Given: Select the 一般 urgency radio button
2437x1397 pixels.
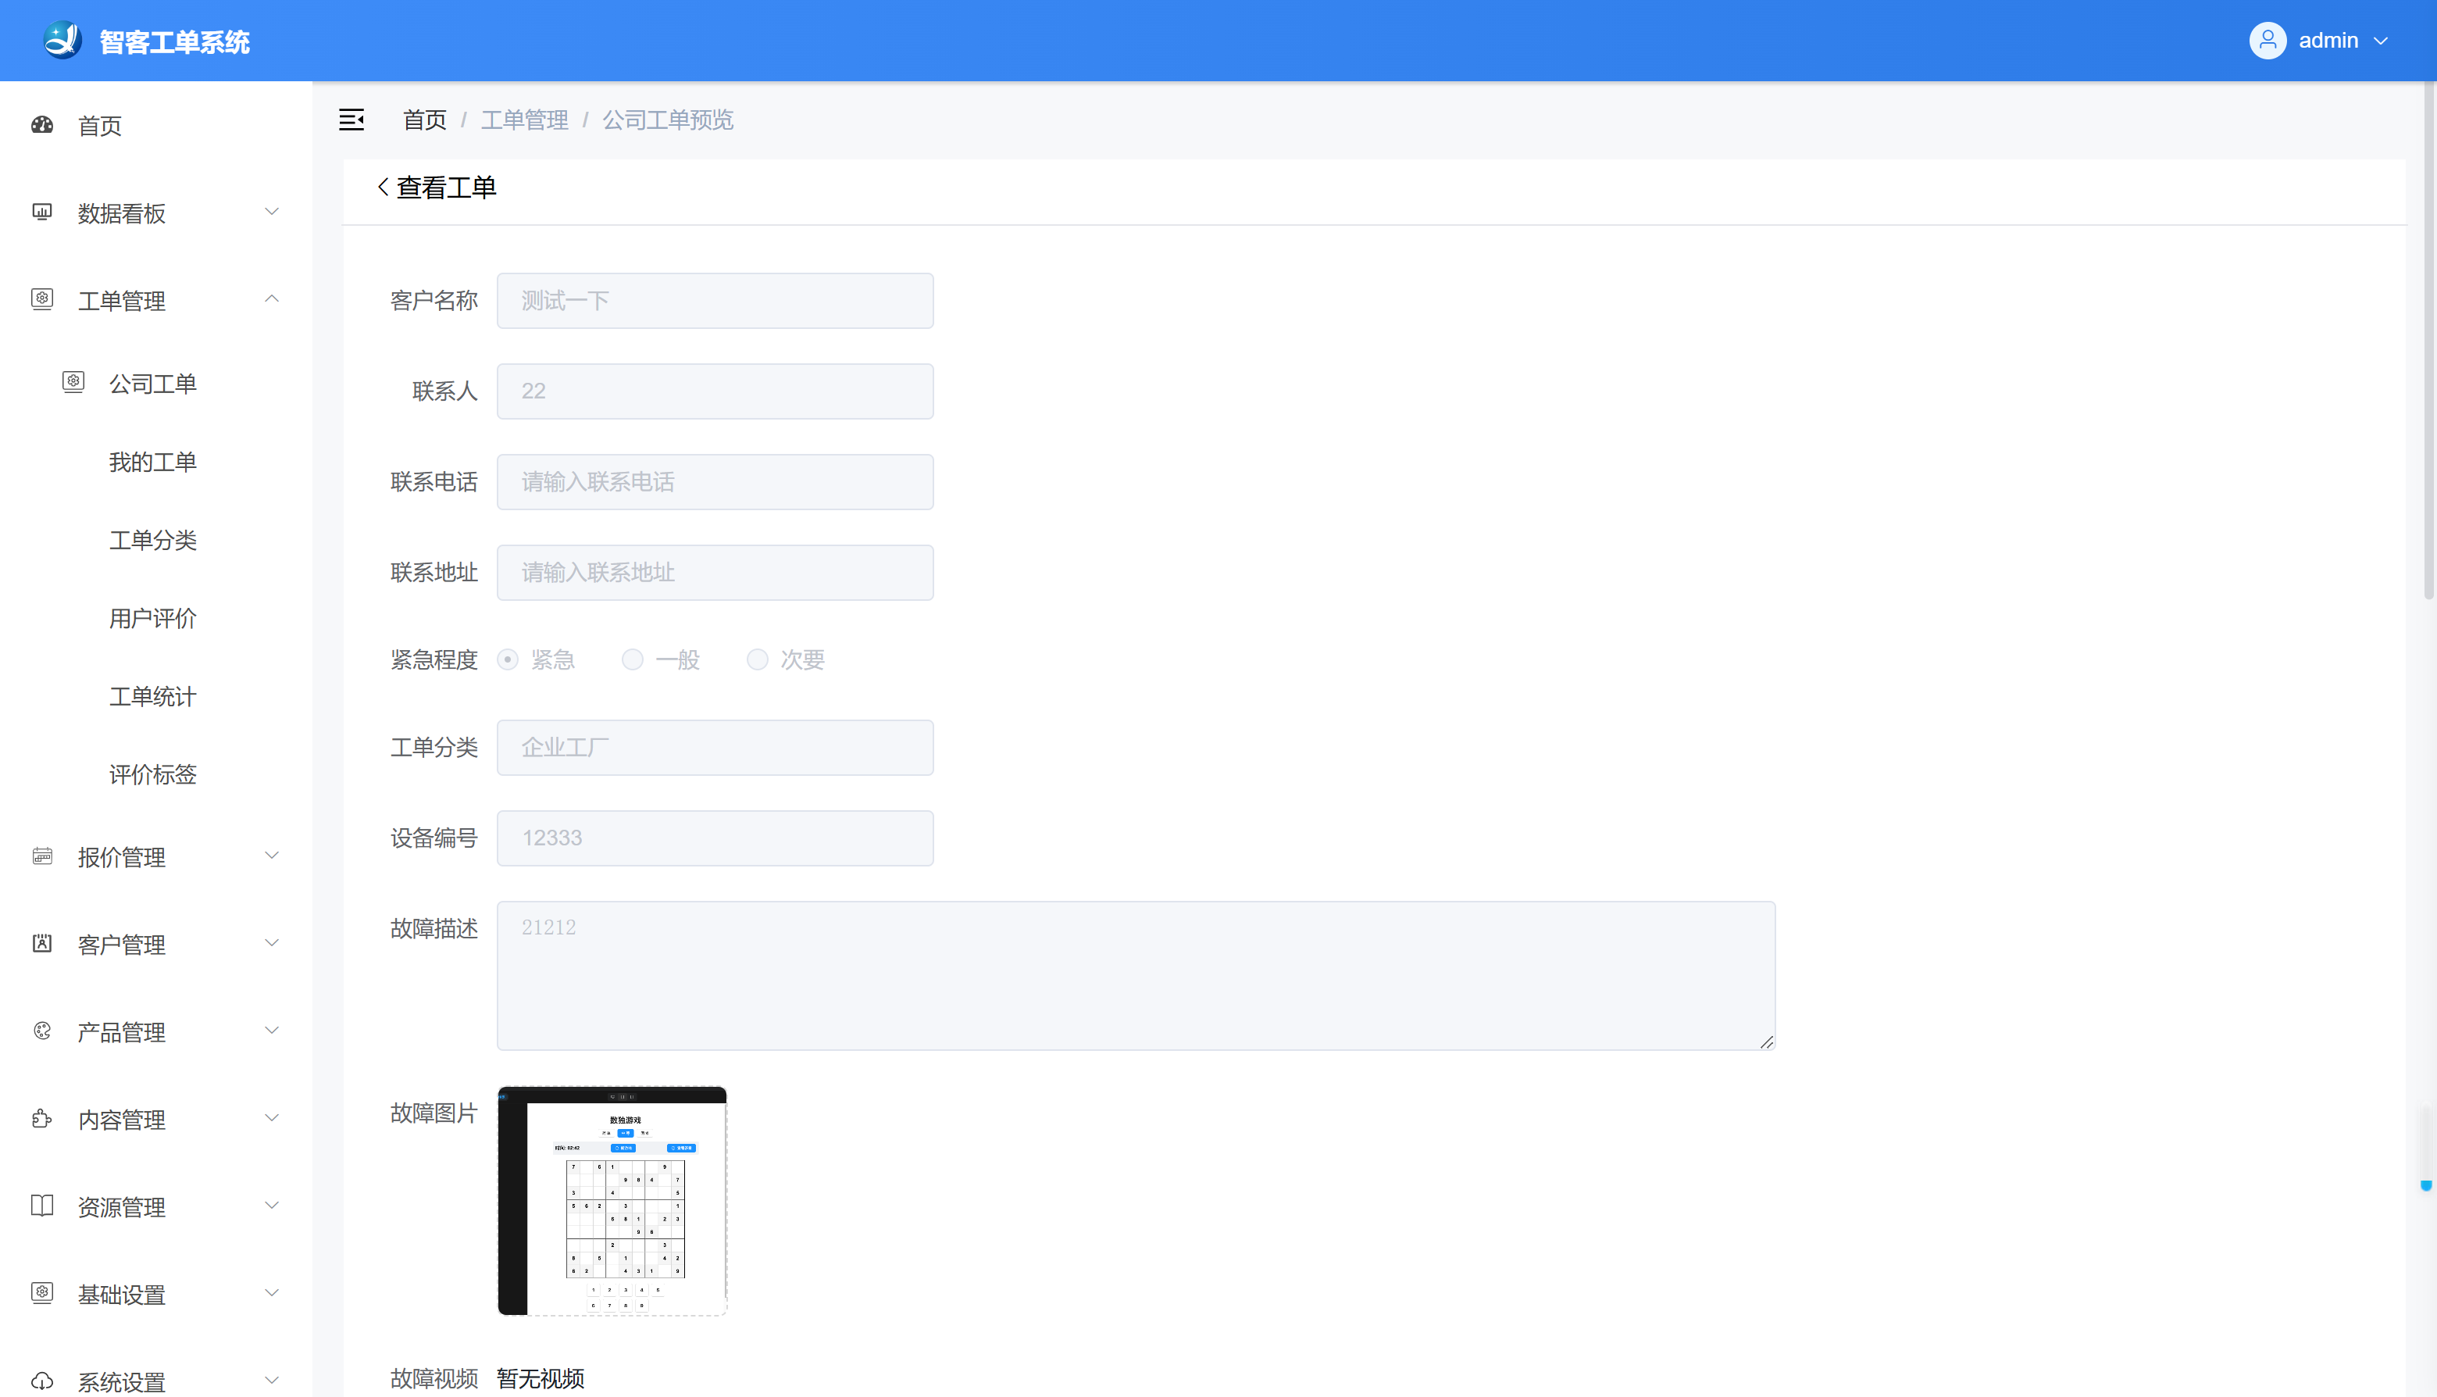Looking at the screenshot, I should tap(632, 659).
